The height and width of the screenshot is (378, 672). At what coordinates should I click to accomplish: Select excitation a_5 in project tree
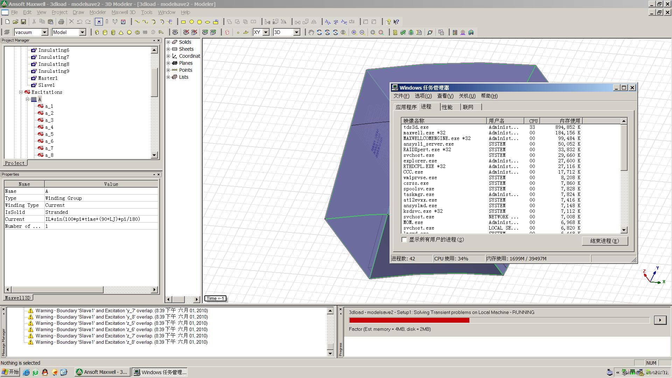pyautogui.click(x=49, y=134)
